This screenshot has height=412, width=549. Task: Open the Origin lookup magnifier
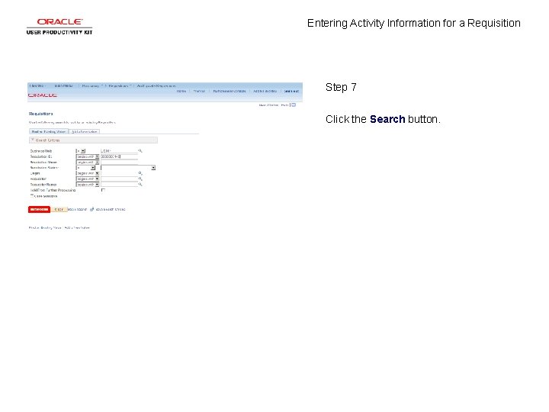pyautogui.click(x=140, y=173)
